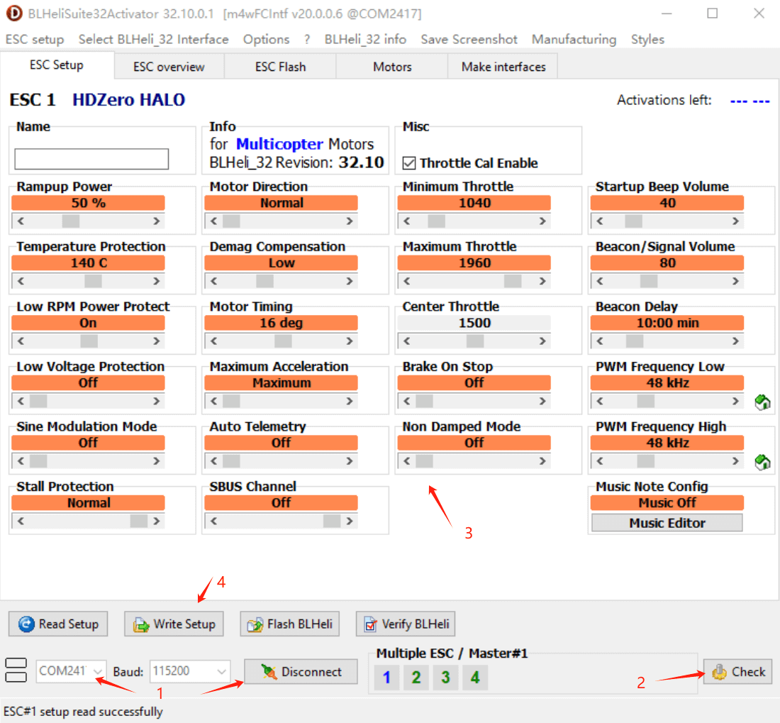Click the Verify BLHeli button
Viewport: 780px width, 723px height.
point(406,624)
